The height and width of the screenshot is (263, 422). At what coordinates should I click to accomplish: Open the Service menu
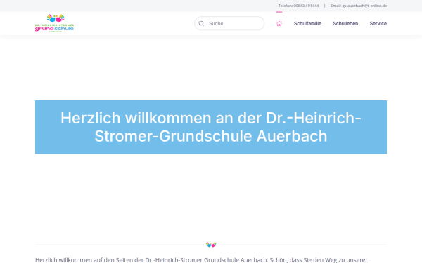[378, 24]
